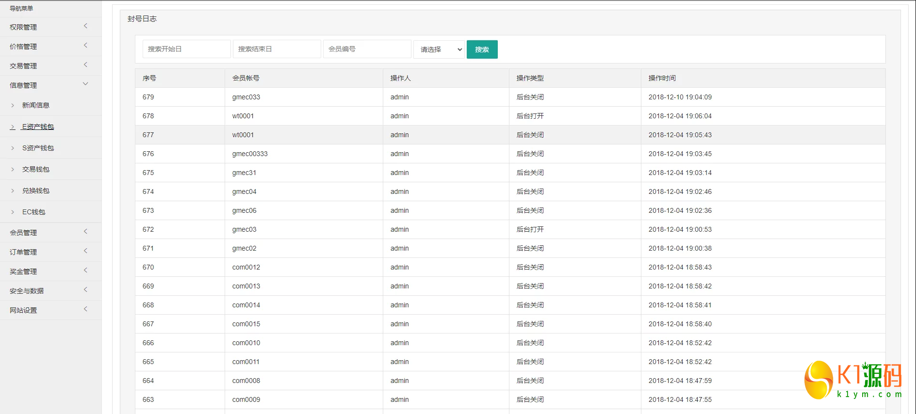Screen dimensions: 916x414
Task: Expand the 安全与数据 menu chevron
Action: point(86,290)
